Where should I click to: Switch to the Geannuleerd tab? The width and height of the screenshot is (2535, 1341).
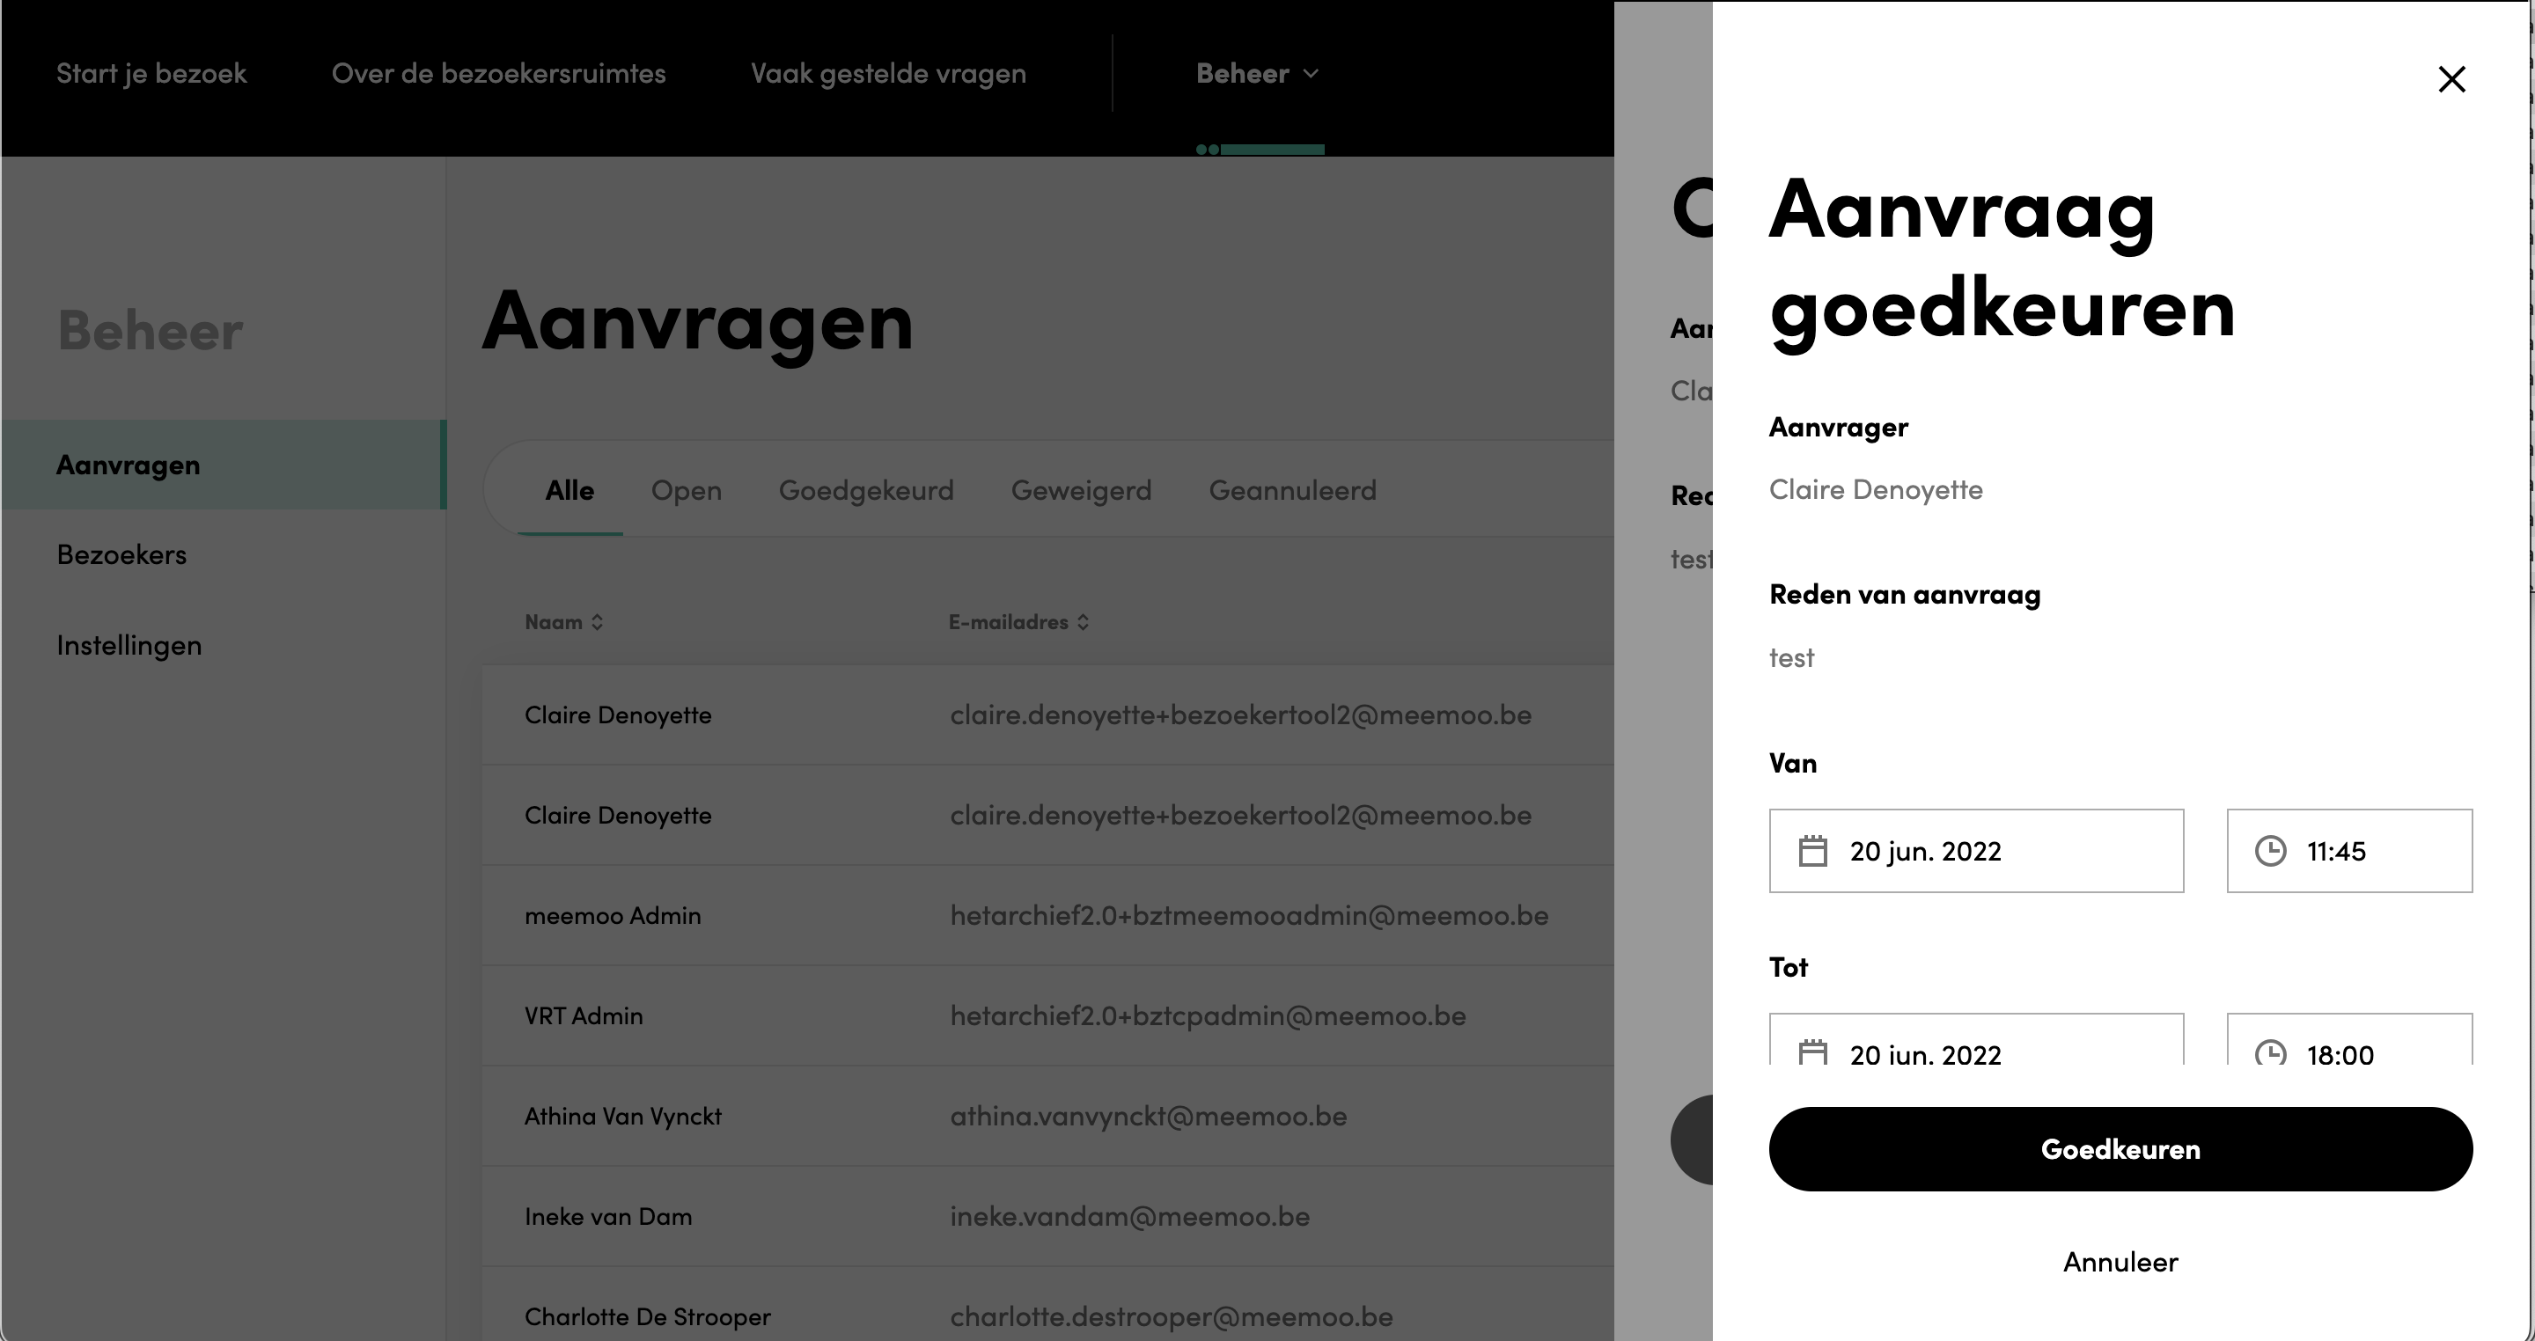point(1292,490)
